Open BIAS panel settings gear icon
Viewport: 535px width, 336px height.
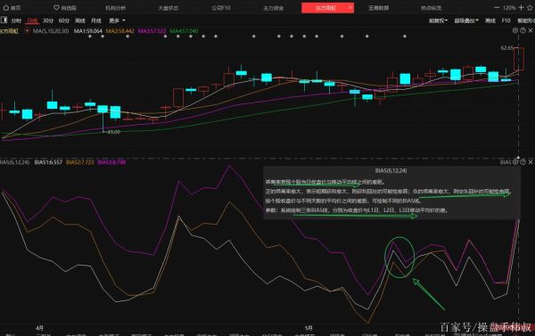point(515,161)
